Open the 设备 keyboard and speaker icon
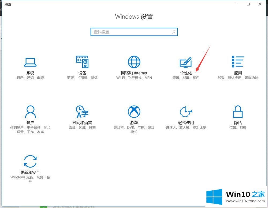The image size is (268, 208). coord(82,62)
